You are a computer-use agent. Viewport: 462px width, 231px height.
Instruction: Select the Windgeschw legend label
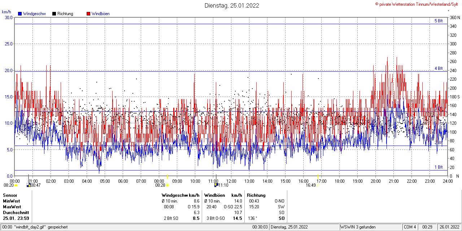[x=35, y=14]
